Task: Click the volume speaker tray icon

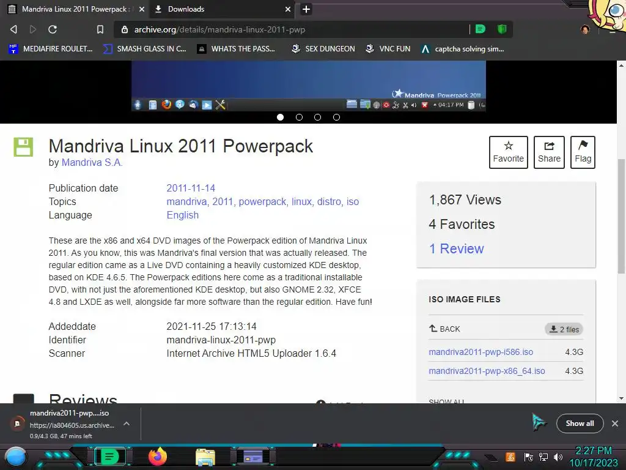Action: [x=558, y=457]
